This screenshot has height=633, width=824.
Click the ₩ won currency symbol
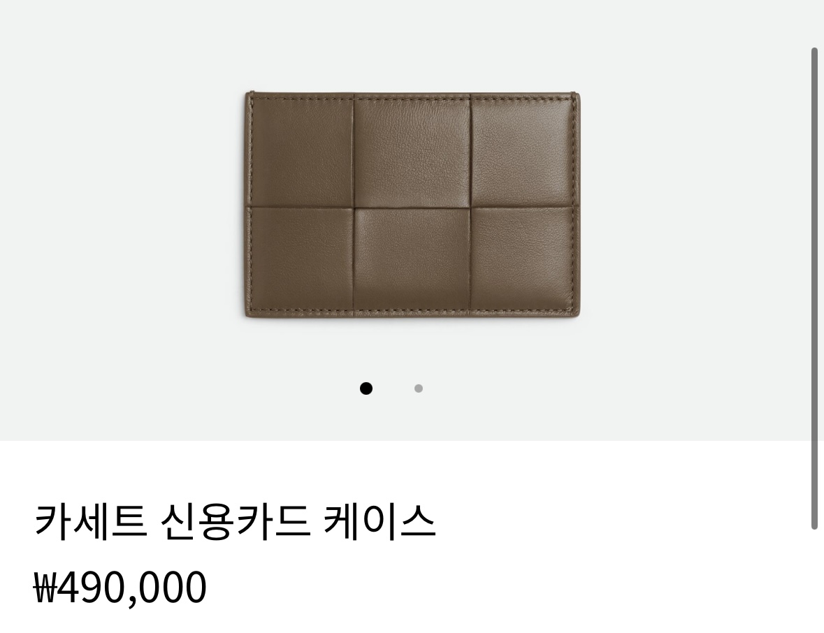(x=45, y=588)
